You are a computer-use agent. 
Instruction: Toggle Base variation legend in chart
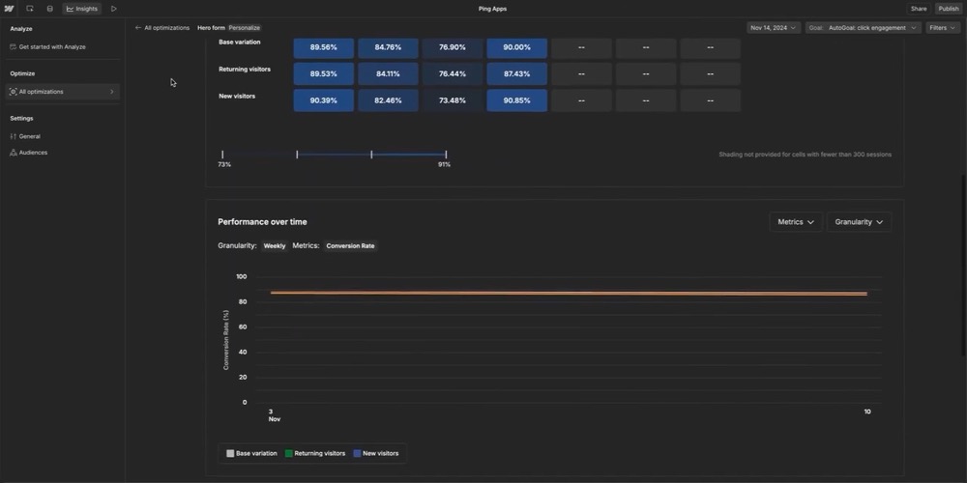251,453
